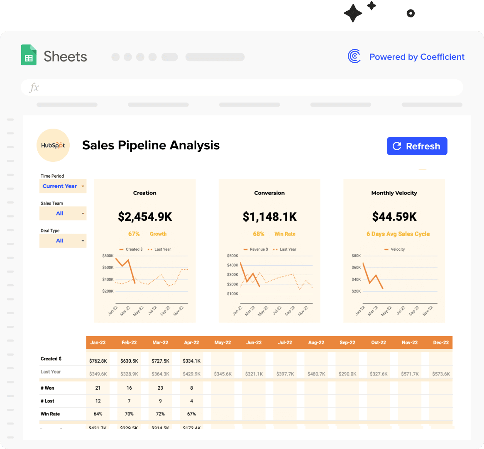The width and height of the screenshot is (484, 449).
Task: Select the $1,148.1K Conversion total
Action: (x=269, y=217)
